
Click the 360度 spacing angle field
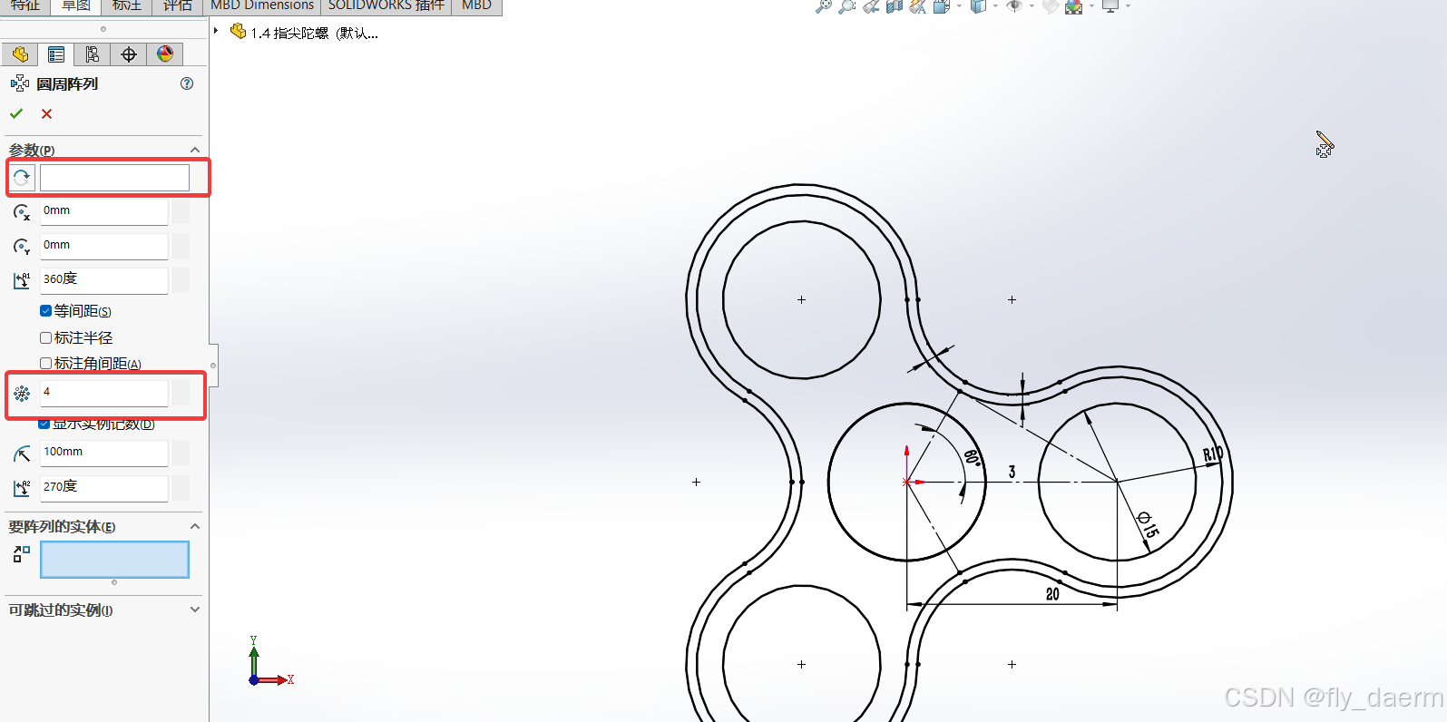click(104, 280)
